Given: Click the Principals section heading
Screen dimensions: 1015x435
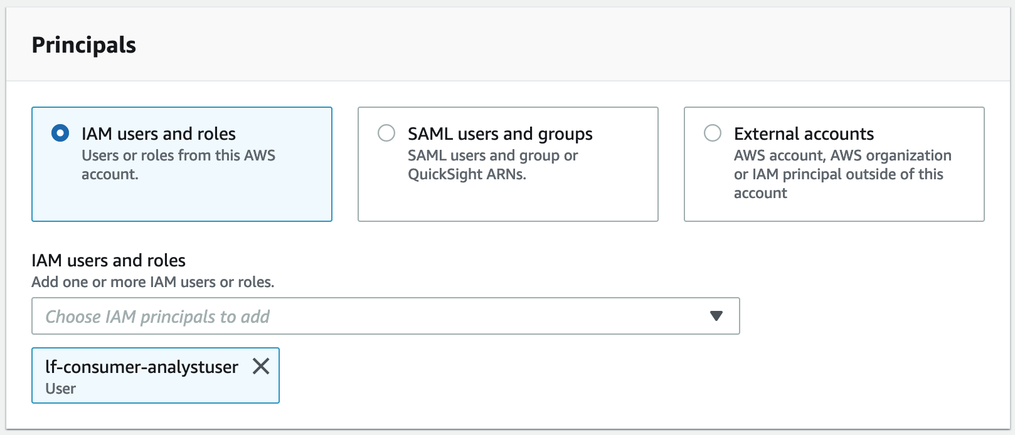Looking at the screenshot, I should pyautogui.click(x=83, y=45).
